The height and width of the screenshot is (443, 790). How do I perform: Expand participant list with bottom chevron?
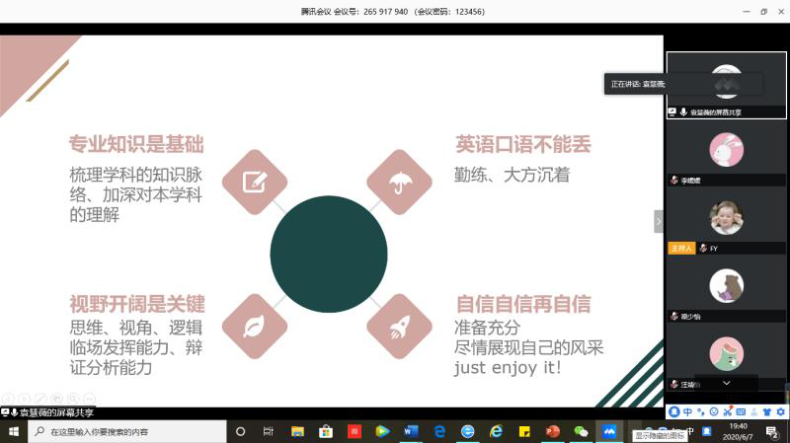click(727, 382)
